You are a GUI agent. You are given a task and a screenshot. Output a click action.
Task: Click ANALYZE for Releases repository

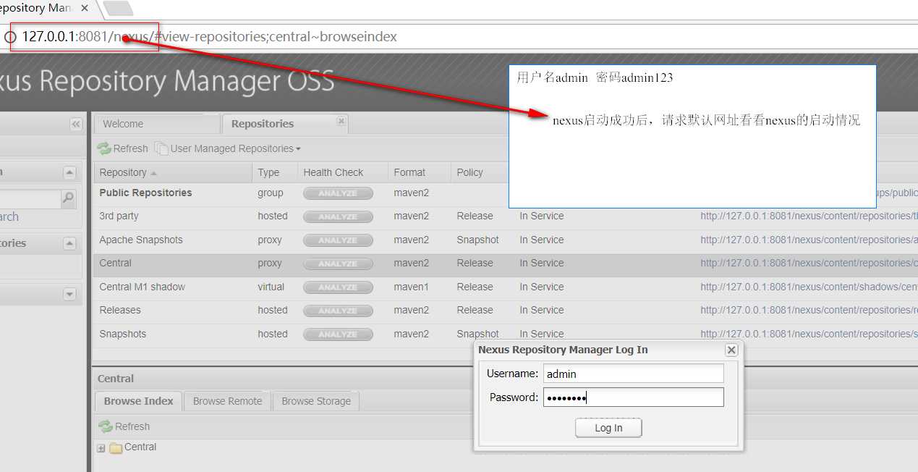[338, 311]
